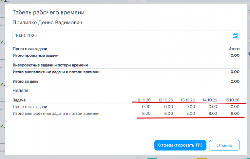Click the 8.00 value under 15.10.26
Screen dimensions: 250x159
pyautogui.click(x=235, y=113)
